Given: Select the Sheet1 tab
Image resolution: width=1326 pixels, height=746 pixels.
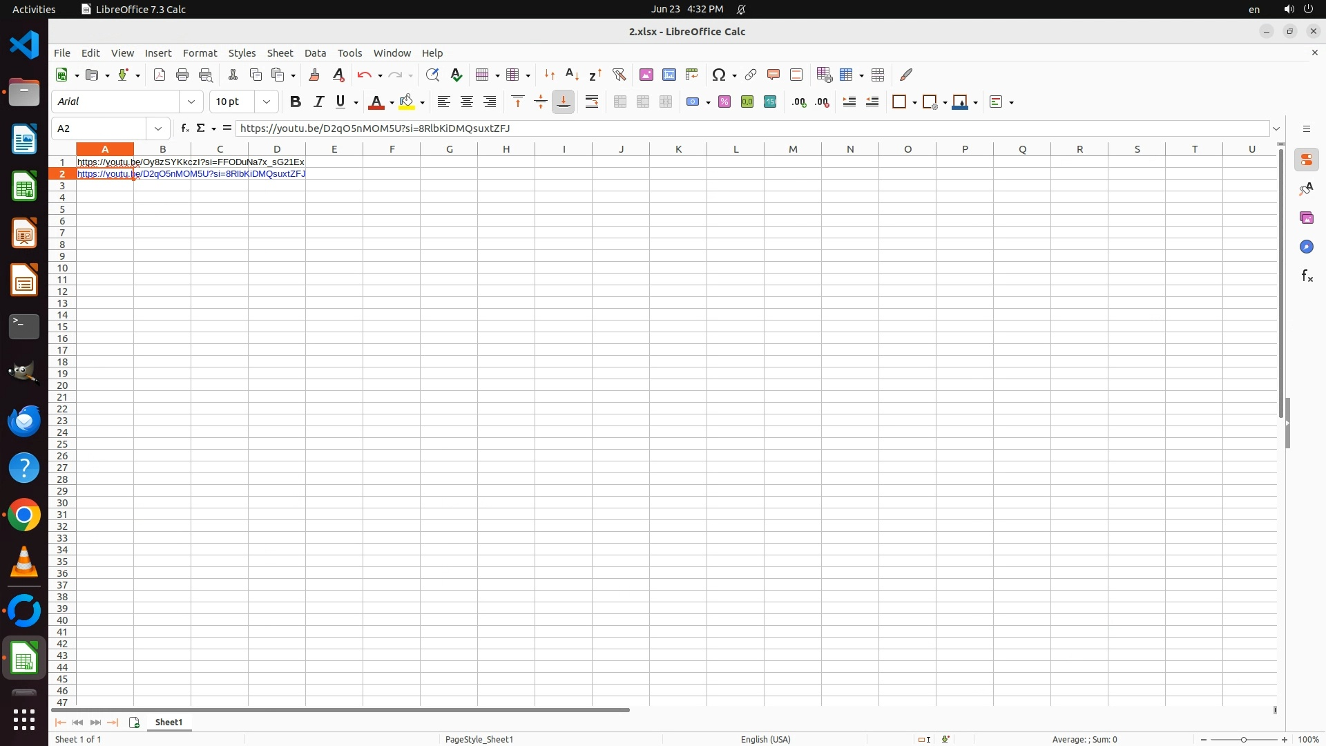Looking at the screenshot, I should pos(169,722).
